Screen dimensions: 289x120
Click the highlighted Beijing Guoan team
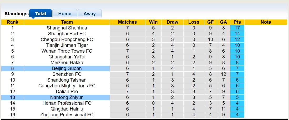67,68
